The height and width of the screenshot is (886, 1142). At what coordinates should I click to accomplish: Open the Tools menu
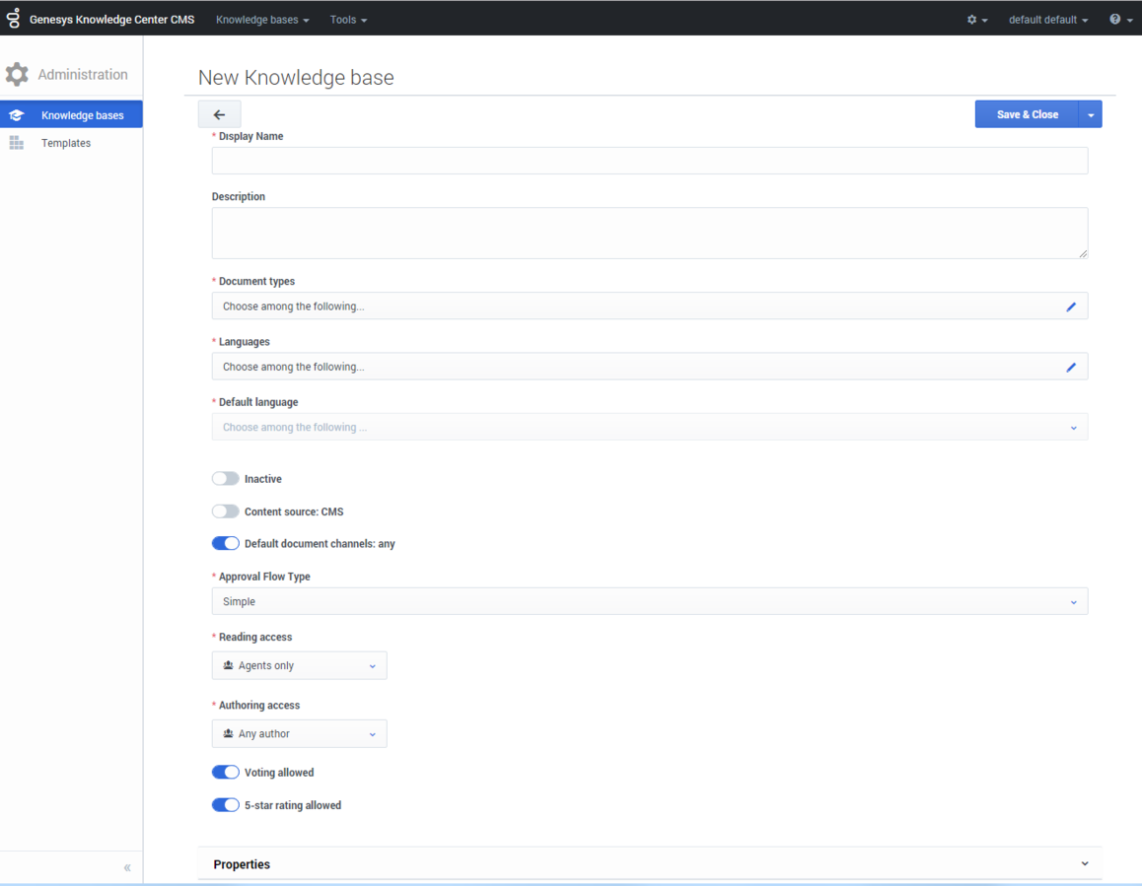pyautogui.click(x=348, y=20)
